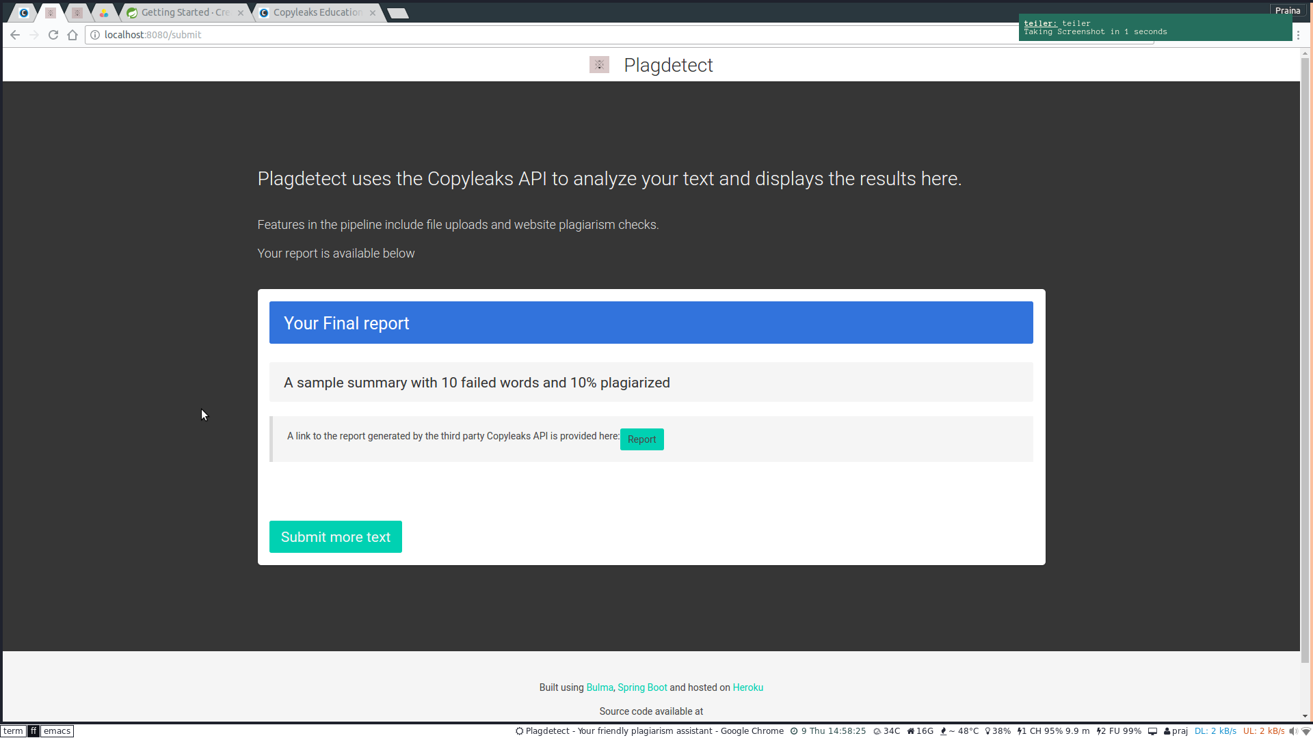This screenshot has height=738, width=1313.
Task: Click the Plagdetect logo icon
Action: [x=599, y=65]
